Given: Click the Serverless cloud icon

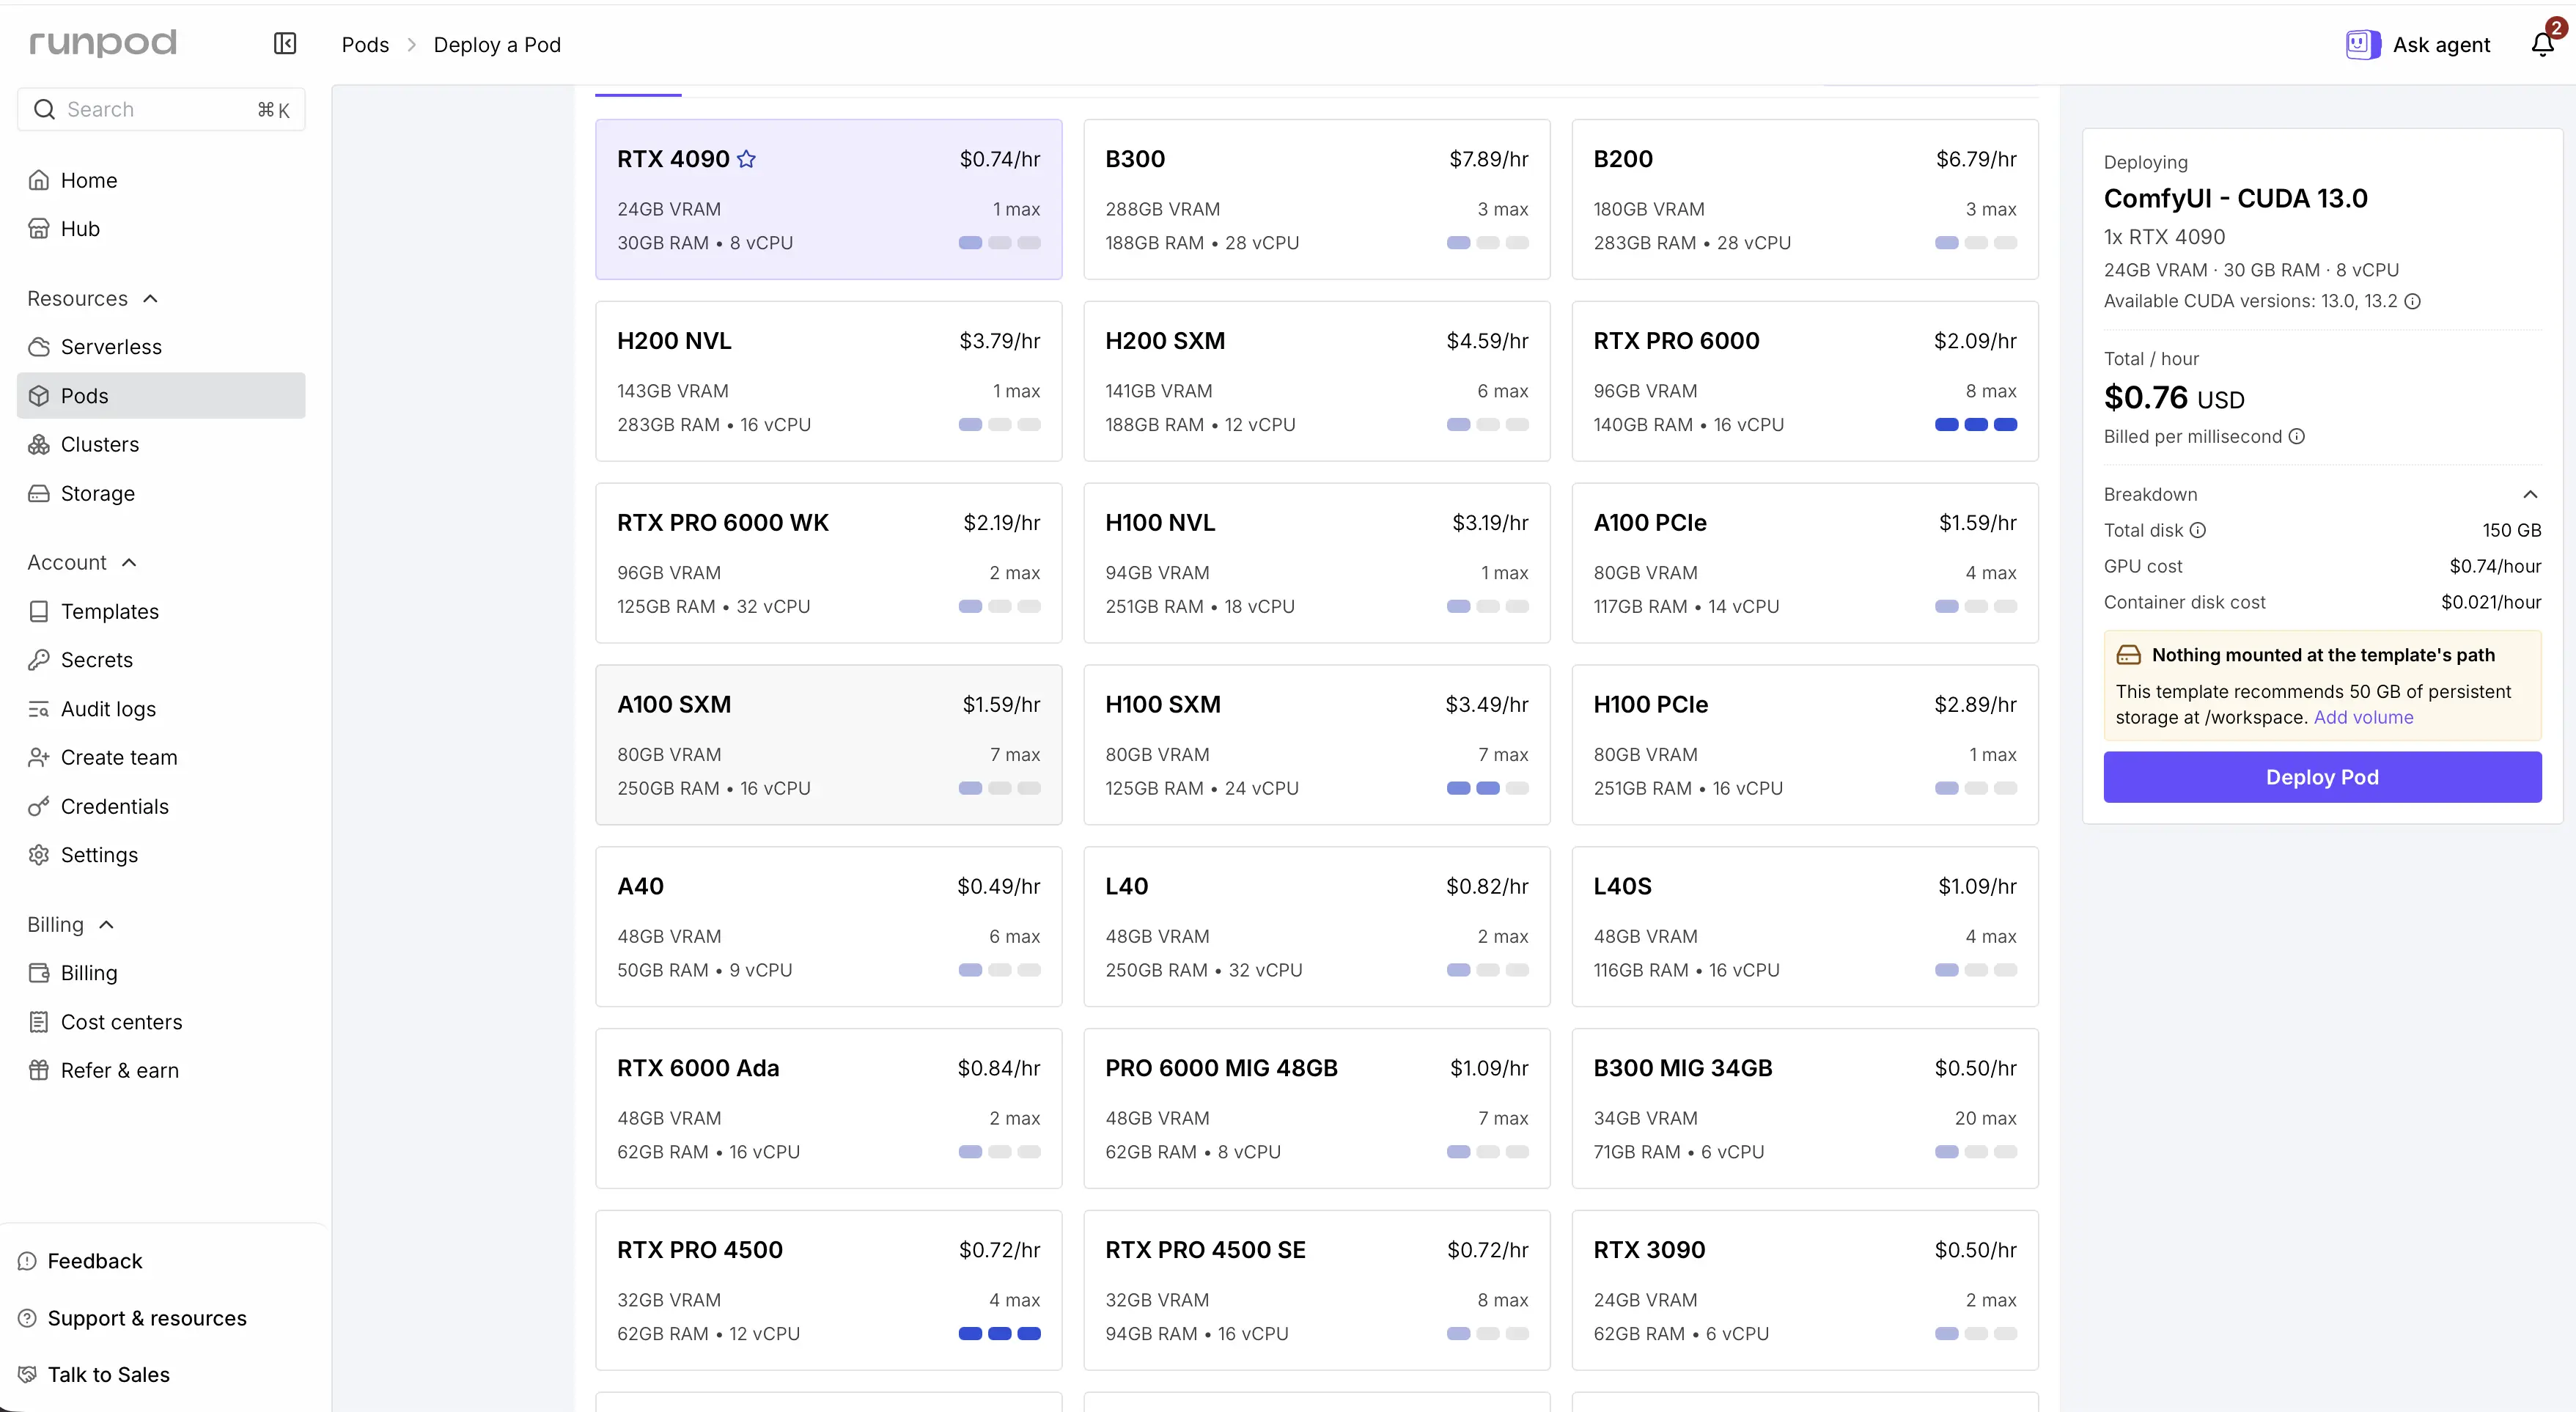Looking at the screenshot, I should click(x=39, y=347).
